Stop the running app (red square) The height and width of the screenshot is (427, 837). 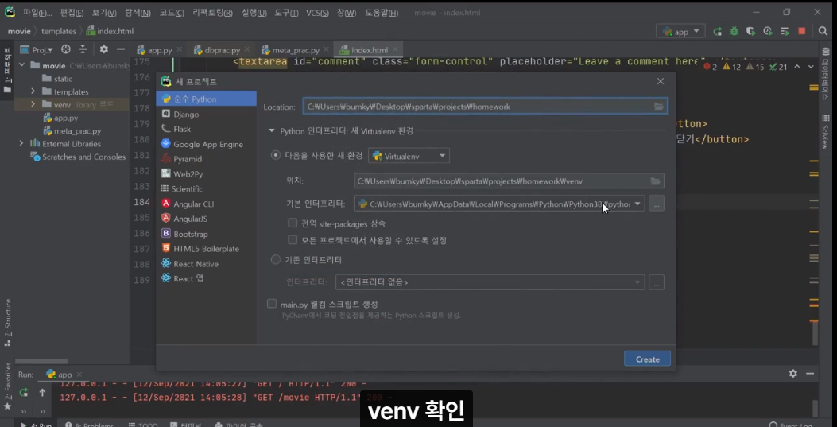click(802, 32)
